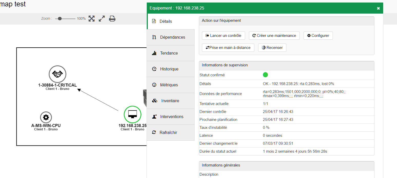397x178 pixels.
Task: Click the zoom 100% label
Action: [81, 18]
